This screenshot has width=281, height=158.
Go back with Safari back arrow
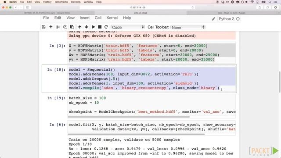(x=16, y=7)
